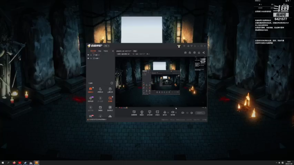The height and width of the screenshot is (165, 294).
Task: Add a display source from the bottom toolbar
Action: (150, 113)
